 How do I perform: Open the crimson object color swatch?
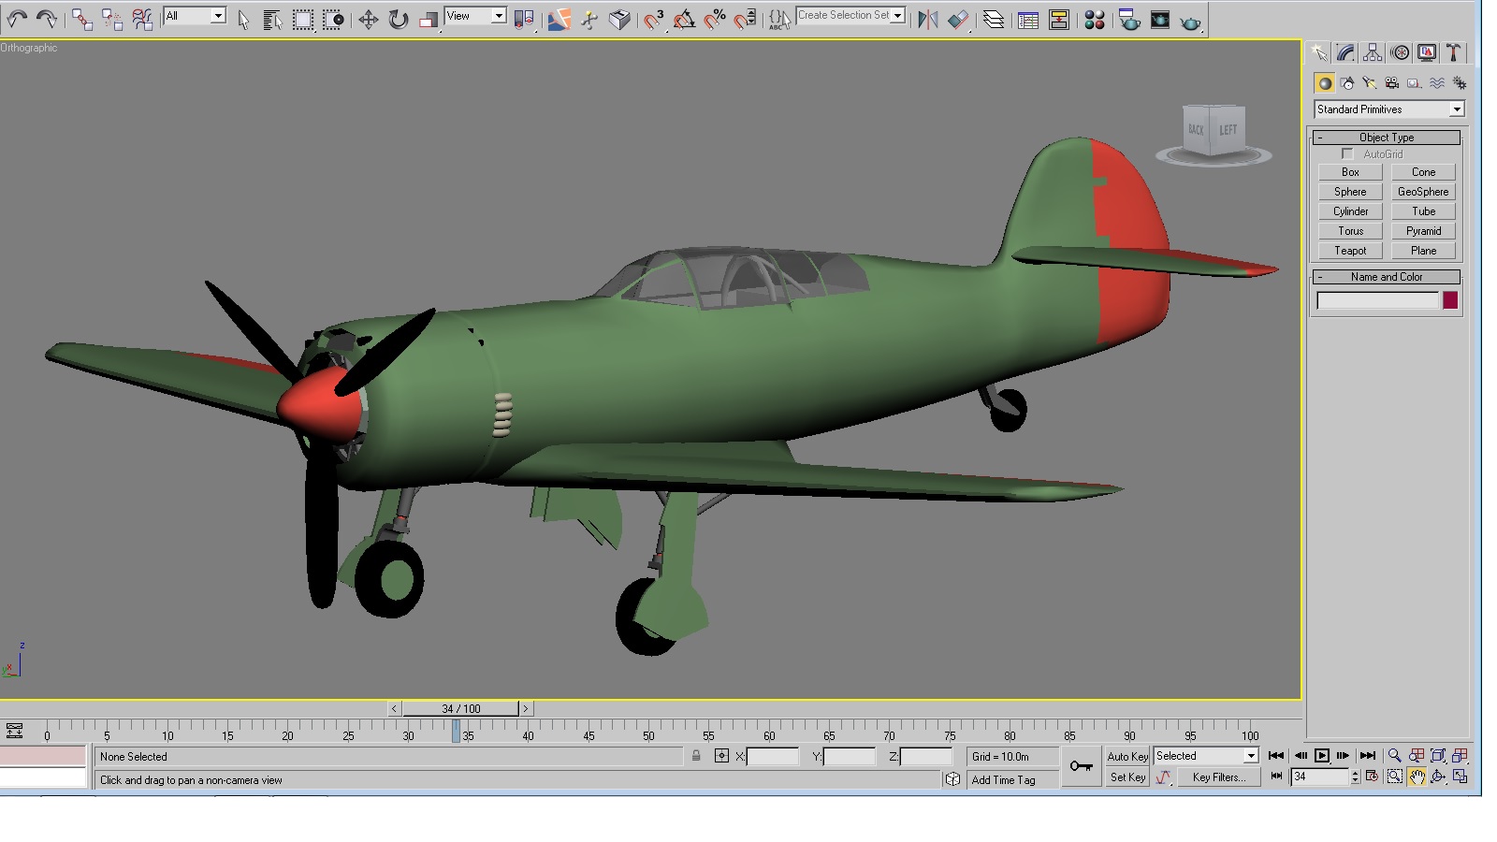[x=1450, y=300]
